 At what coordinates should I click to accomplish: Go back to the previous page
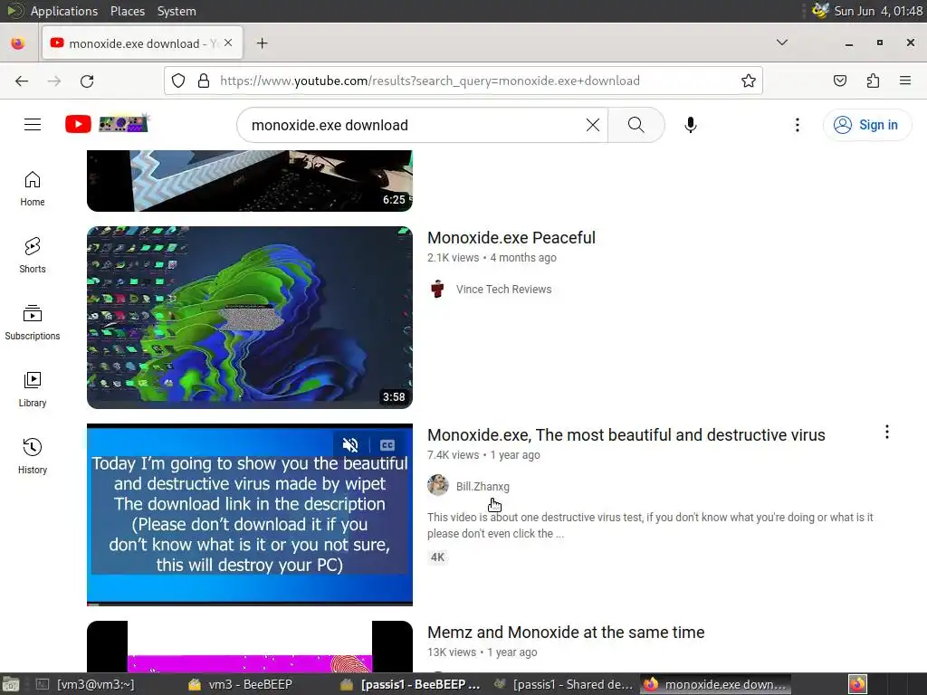(x=22, y=81)
